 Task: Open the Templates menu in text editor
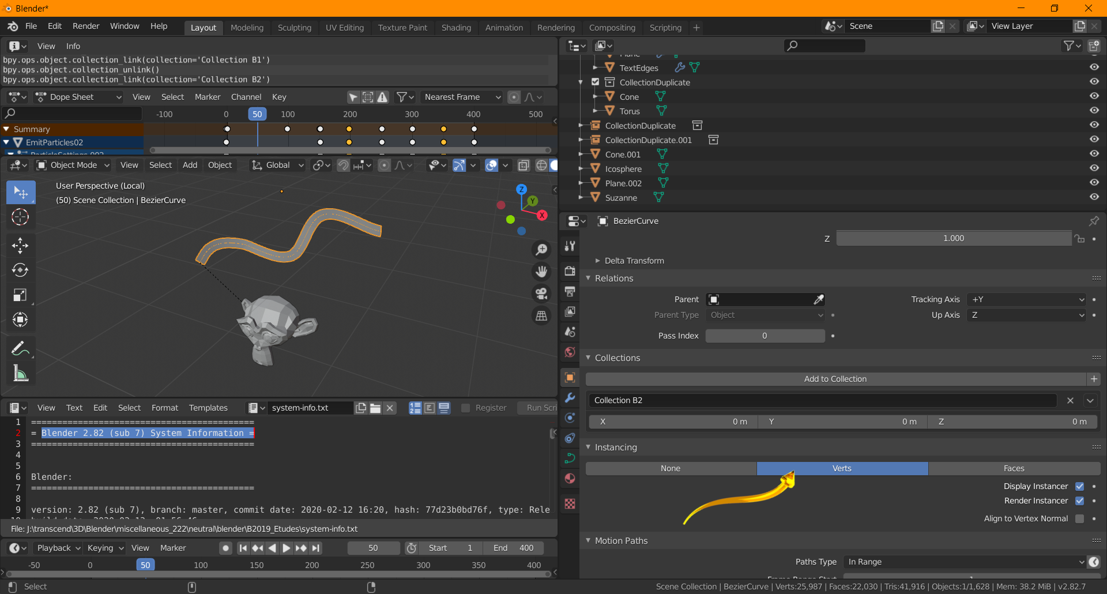point(208,408)
